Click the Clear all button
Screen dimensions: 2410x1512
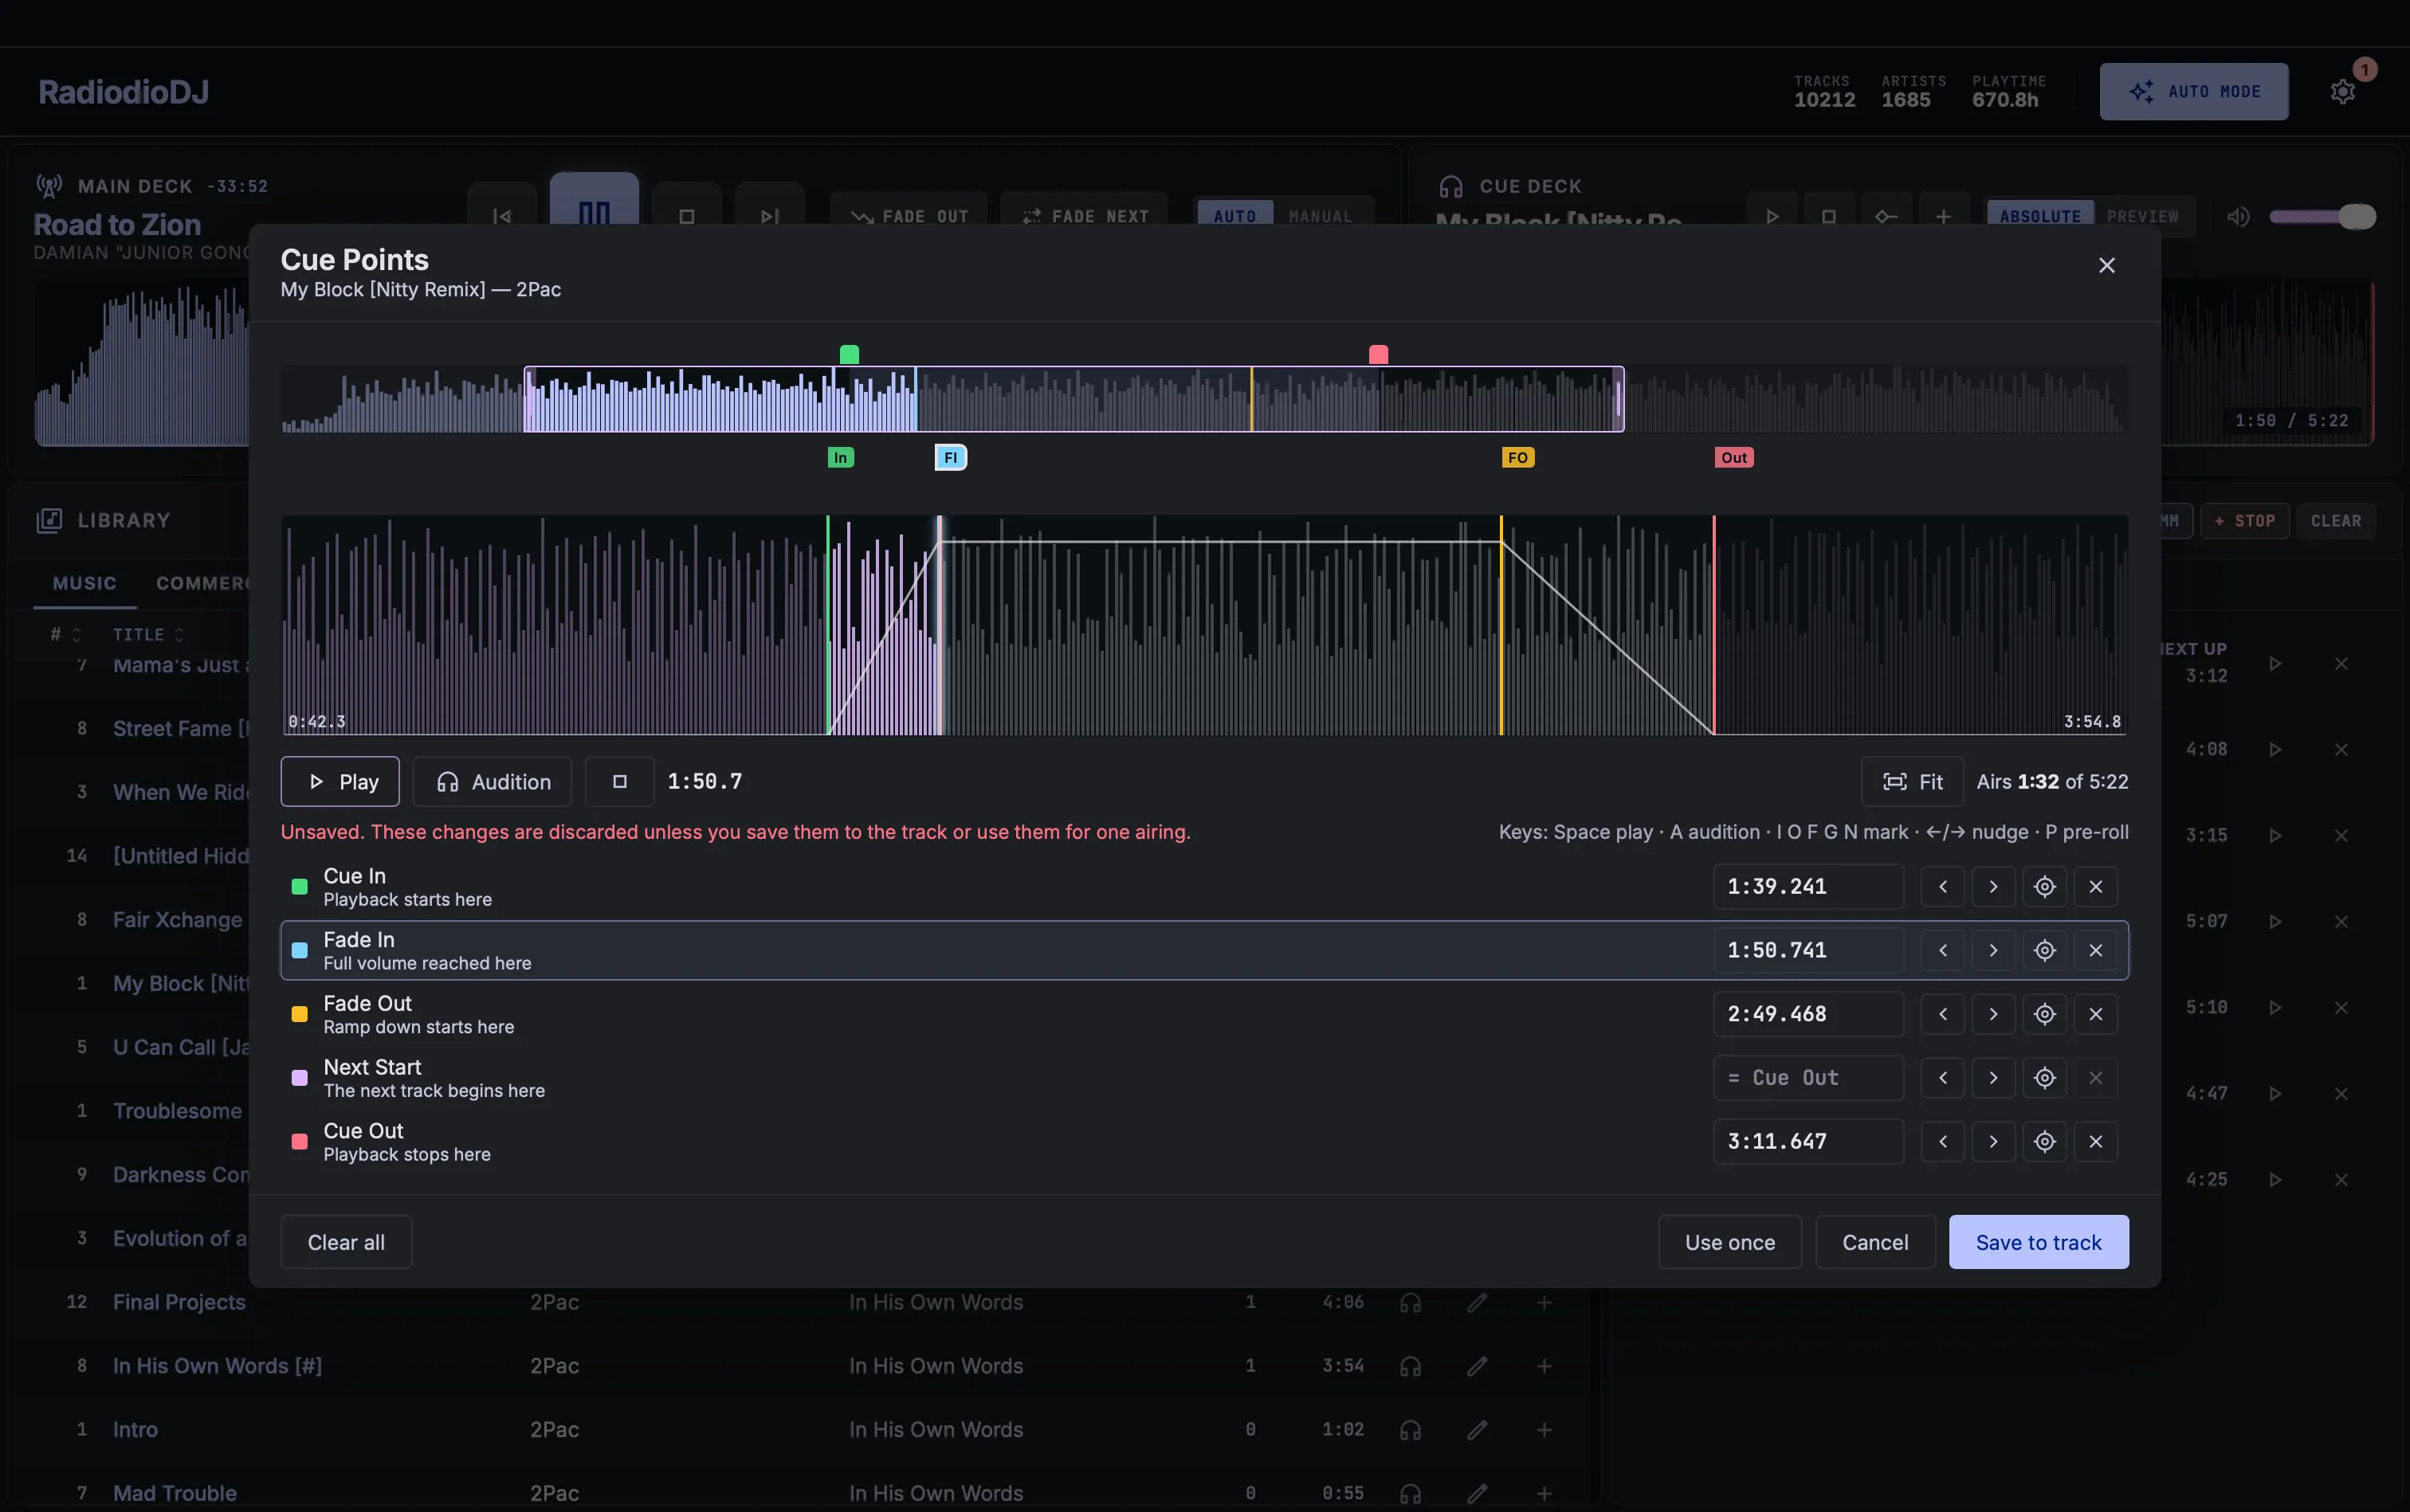[346, 1242]
